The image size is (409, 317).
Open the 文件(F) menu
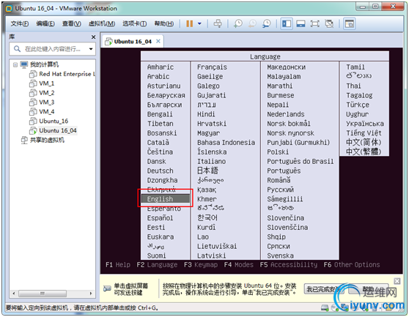(x=20, y=23)
